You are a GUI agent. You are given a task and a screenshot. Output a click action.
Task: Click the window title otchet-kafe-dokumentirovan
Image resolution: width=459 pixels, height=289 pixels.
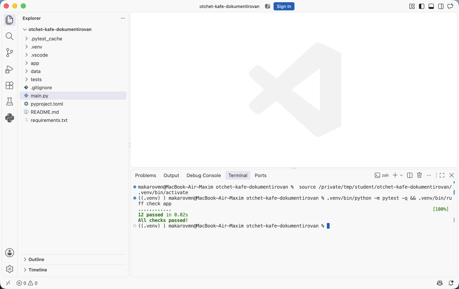(229, 6)
